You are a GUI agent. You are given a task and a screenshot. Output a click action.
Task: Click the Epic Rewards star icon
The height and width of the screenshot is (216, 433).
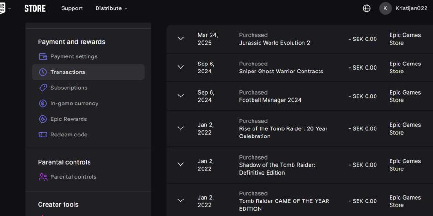[42, 119]
